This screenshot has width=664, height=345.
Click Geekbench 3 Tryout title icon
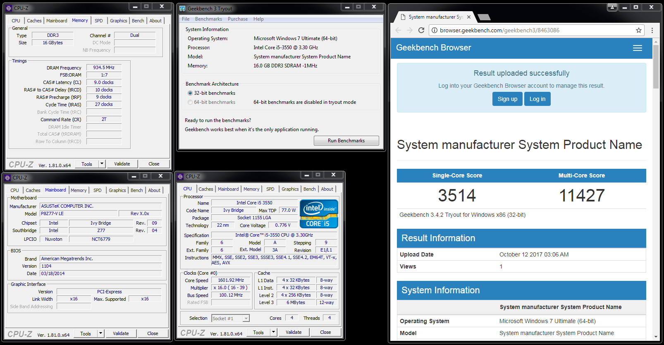click(x=182, y=8)
